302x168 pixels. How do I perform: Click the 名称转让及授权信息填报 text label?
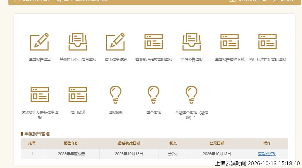(40, 115)
